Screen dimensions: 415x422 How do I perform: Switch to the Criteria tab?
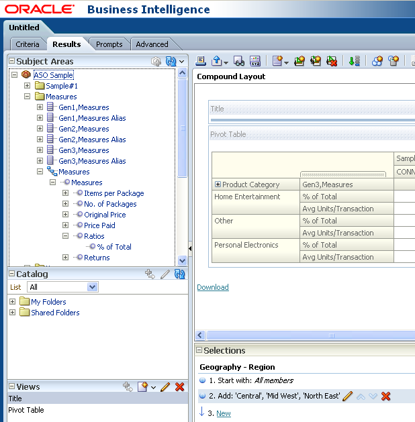tap(28, 44)
